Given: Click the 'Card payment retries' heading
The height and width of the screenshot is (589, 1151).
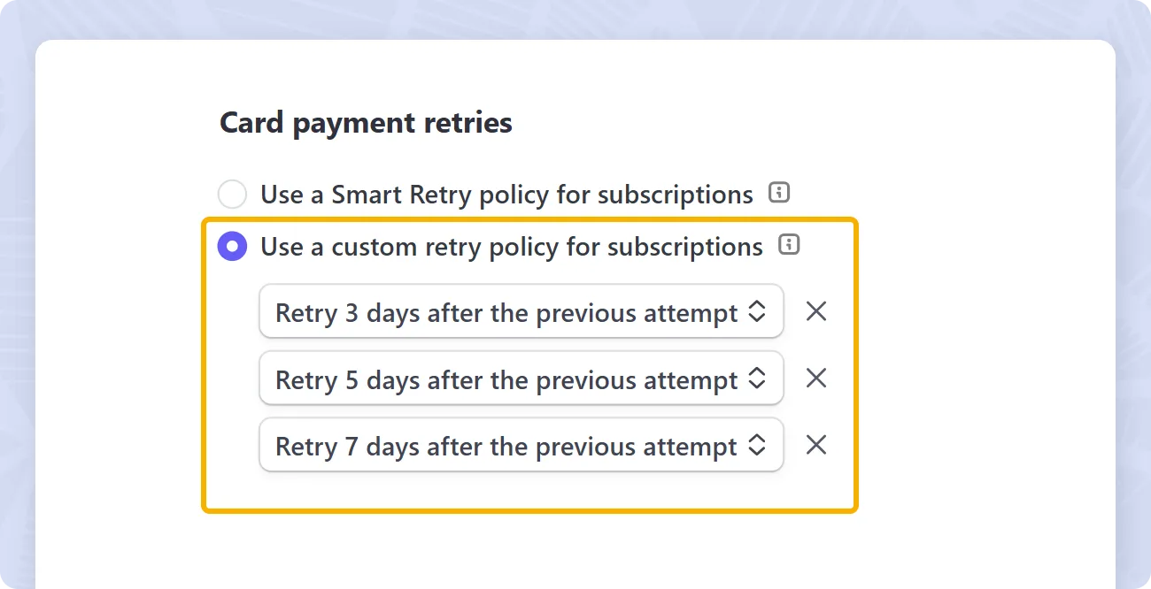Looking at the screenshot, I should tap(366, 123).
